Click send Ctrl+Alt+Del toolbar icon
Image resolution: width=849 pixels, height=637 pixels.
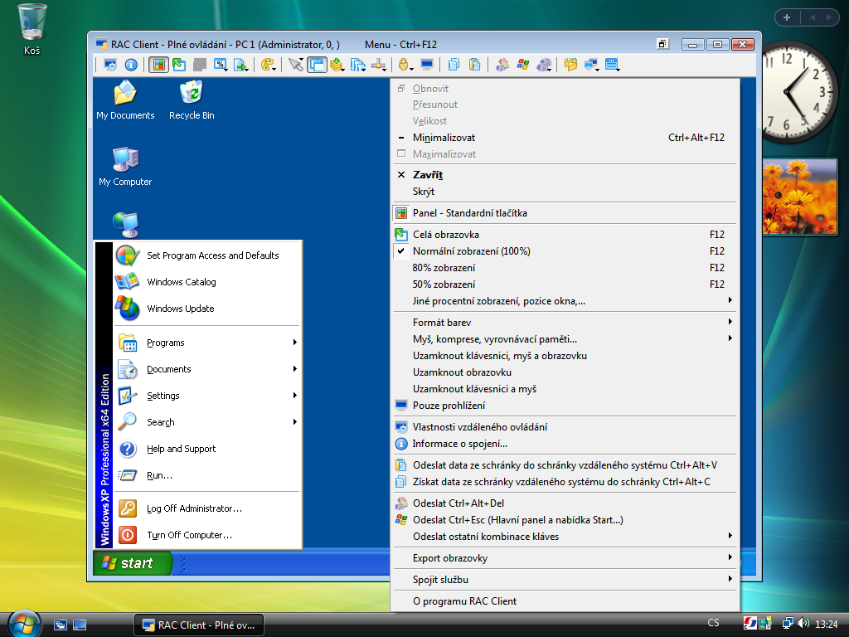tap(502, 65)
